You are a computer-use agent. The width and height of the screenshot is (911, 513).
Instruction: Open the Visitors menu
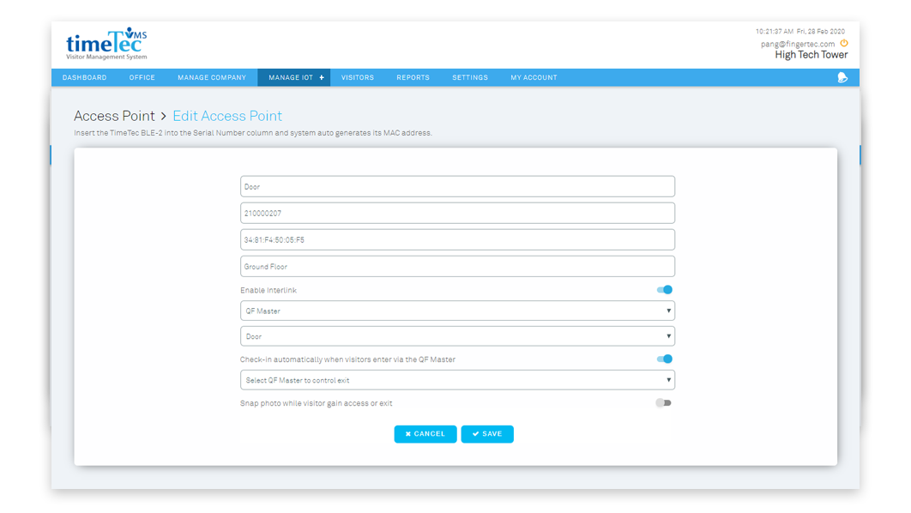[358, 77]
